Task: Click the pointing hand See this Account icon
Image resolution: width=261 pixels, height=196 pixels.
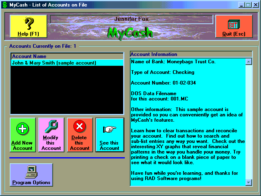Action: point(110,129)
